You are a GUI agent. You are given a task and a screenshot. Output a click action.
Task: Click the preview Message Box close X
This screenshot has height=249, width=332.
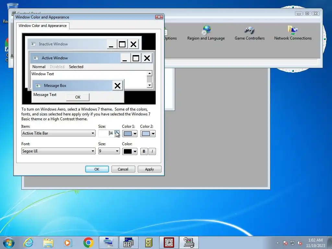[x=117, y=86]
